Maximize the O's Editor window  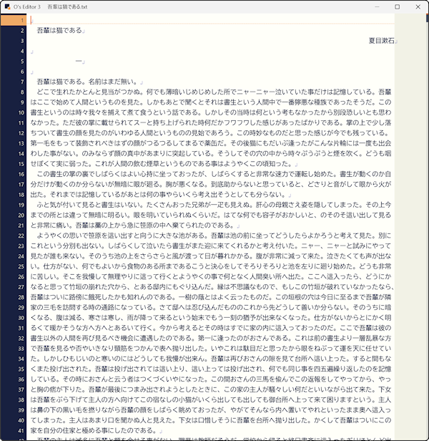point(397,6)
